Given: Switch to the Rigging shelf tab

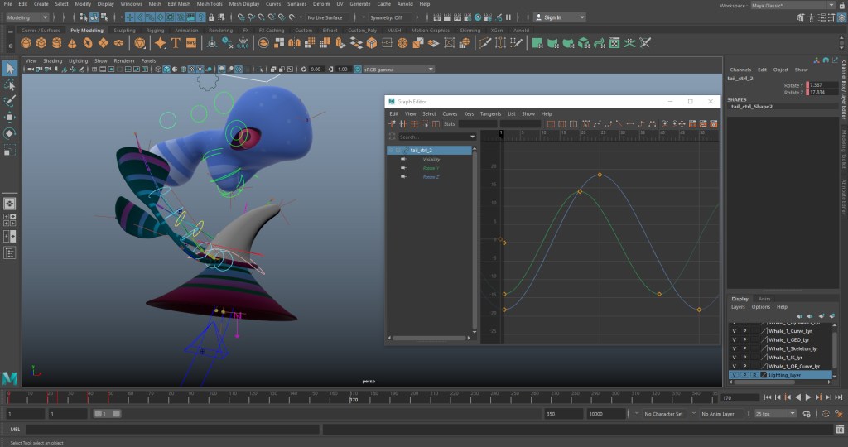Looking at the screenshot, I should [156, 31].
